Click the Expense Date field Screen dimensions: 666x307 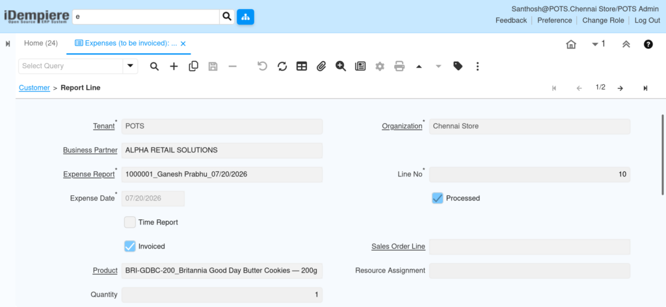153,198
